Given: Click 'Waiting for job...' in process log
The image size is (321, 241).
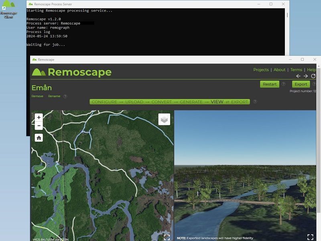Looking at the screenshot, I should [x=45, y=45].
